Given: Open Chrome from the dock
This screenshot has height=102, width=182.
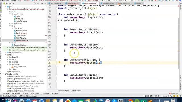Looking at the screenshot, I should [x=130, y=101].
